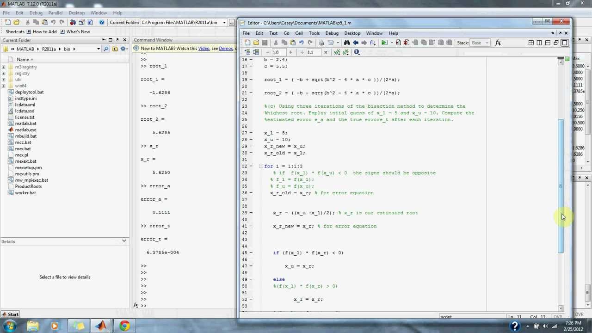Open GUIDE from the main MATLAB toolbar
Image resolution: width=592 pixels, height=333 pixels.
[x=81, y=22]
